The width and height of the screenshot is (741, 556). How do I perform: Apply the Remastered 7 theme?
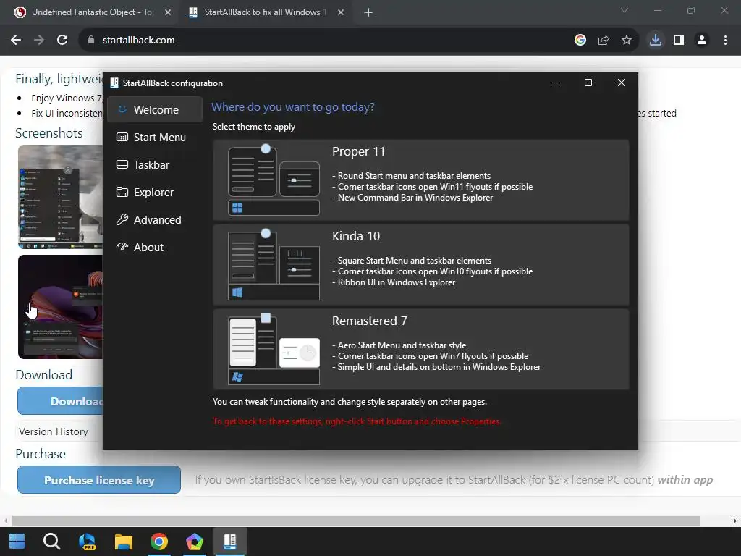[420, 349]
